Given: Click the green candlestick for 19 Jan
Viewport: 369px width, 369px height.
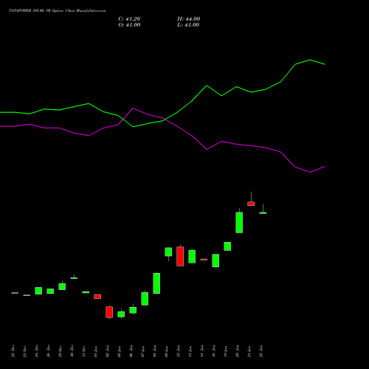Looking at the screenshot, I should tap(227, 246).
